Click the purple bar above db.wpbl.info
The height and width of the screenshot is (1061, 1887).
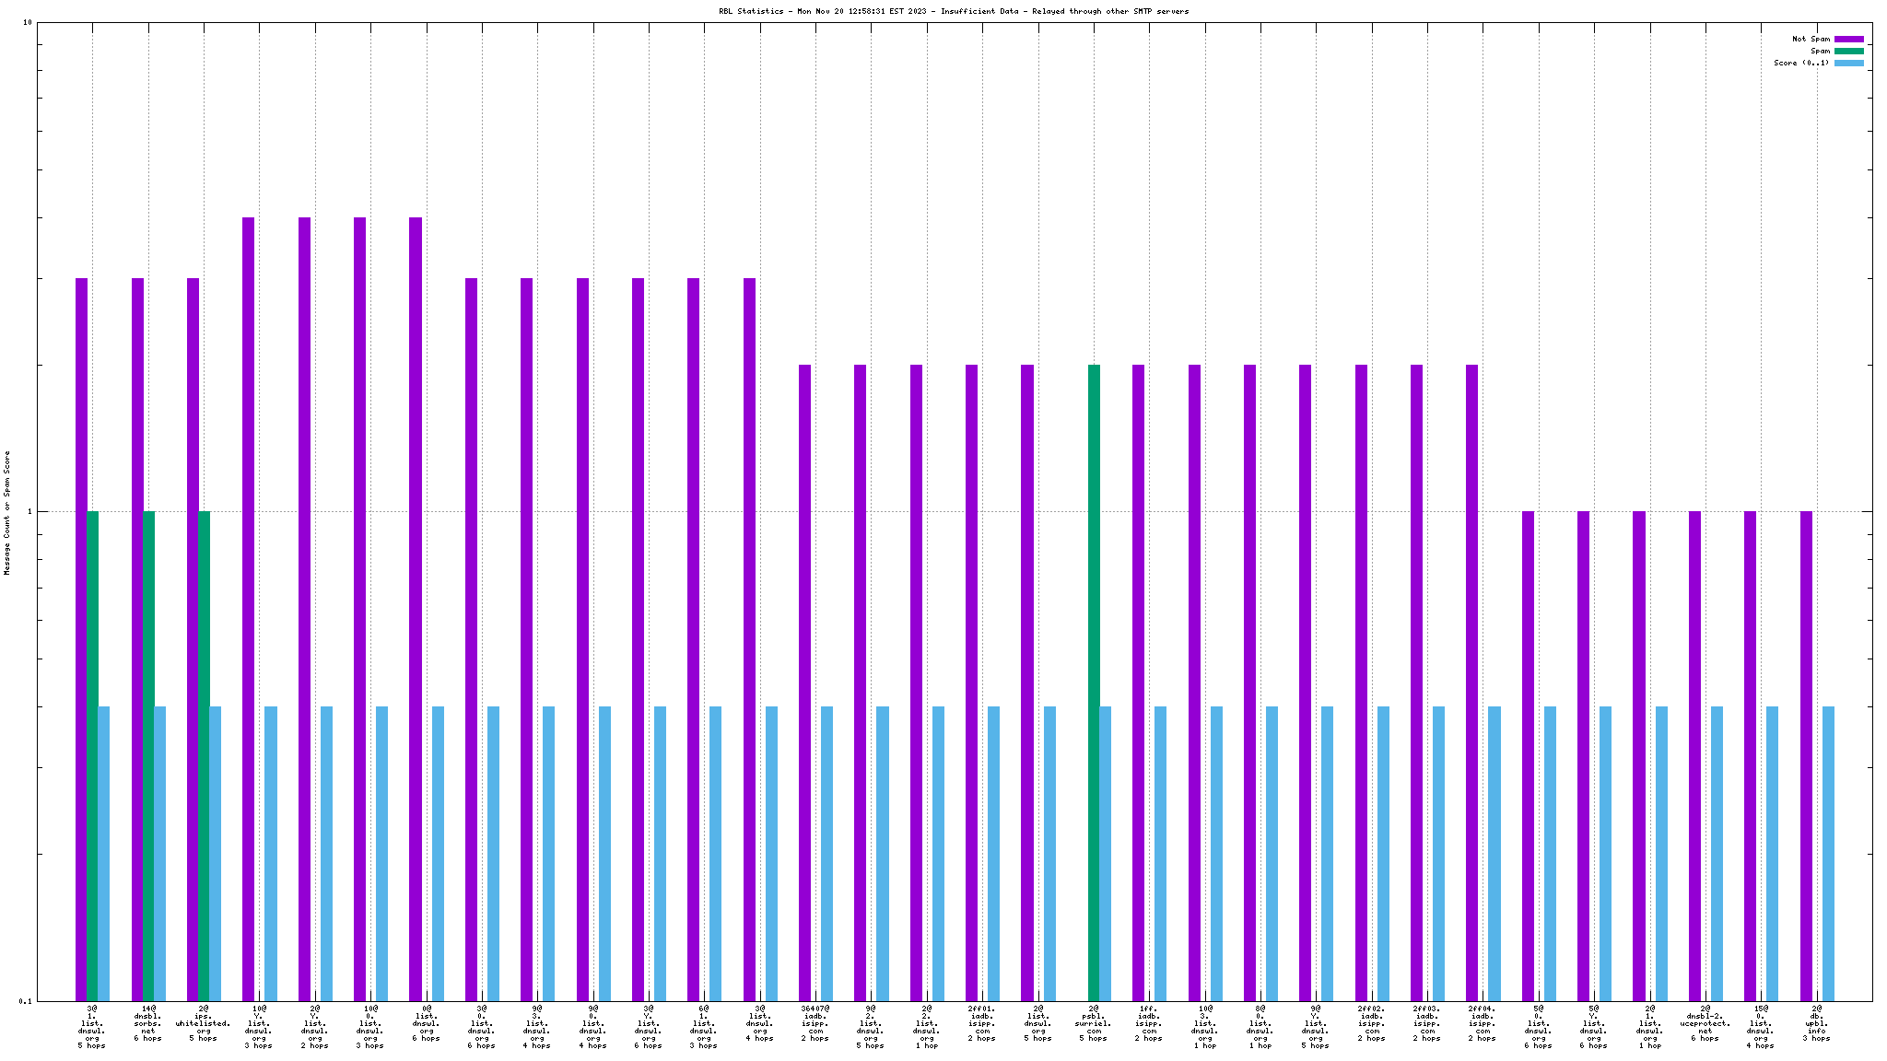tap(1806, 755)
